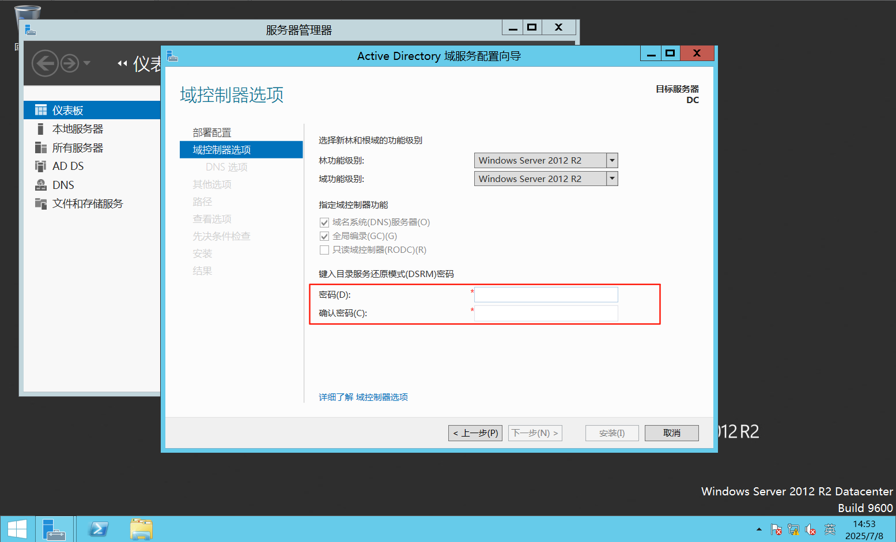Click the AD DS icon in sidebar
Image resolution: width=896 pixels, height=542 pixels.
[40, 166]
